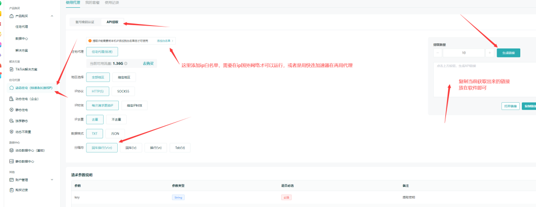Open 静态数据中心 in the sidebar
The image size is (536, 207).
pyautogui.click(x=25, y=162)
